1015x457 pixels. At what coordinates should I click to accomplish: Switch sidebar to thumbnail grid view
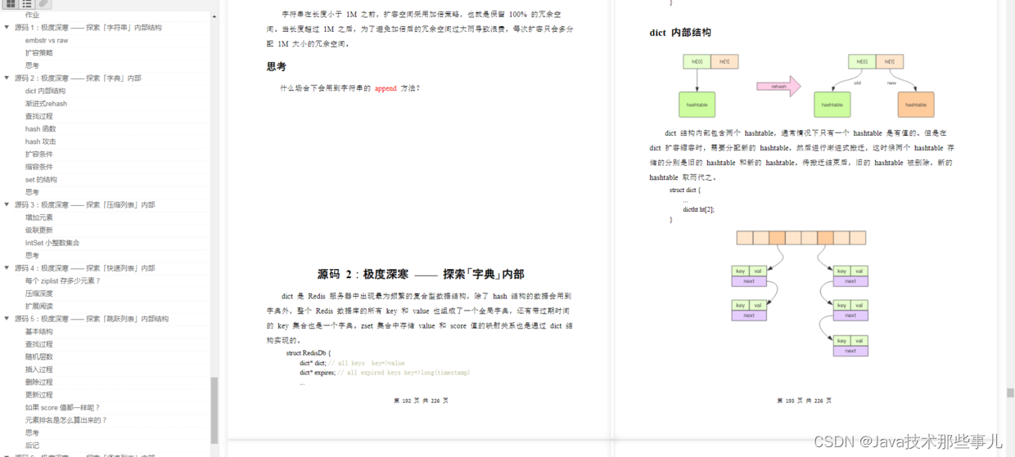[11, 3]
